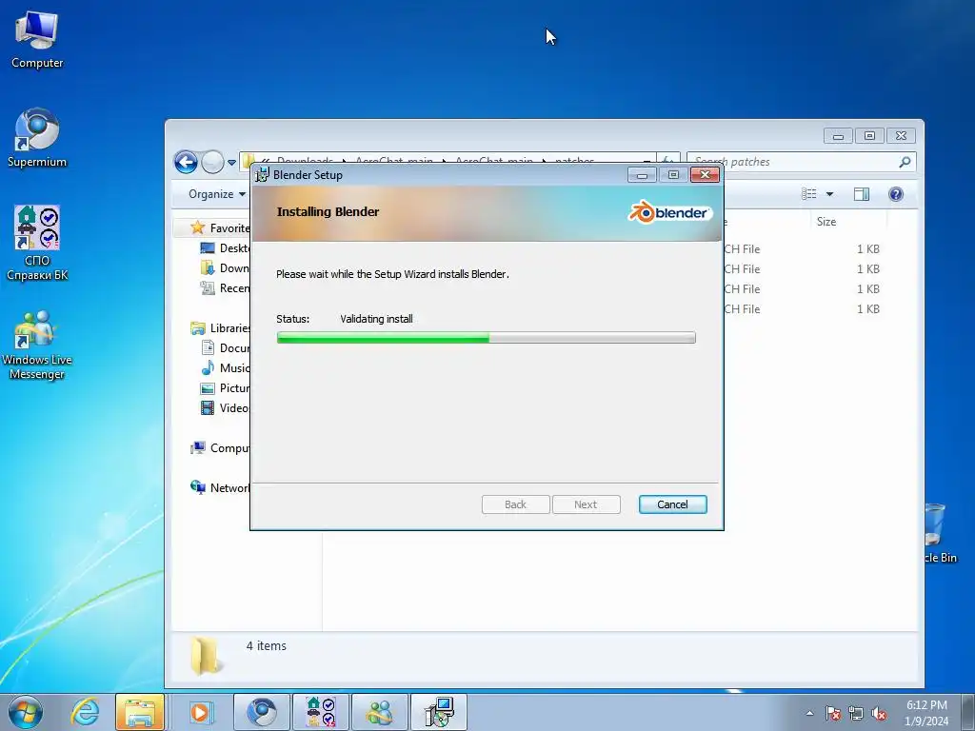This screenshot has height=731, width=975.
Task: Change the view with the views icon
Action: (809, 194)
